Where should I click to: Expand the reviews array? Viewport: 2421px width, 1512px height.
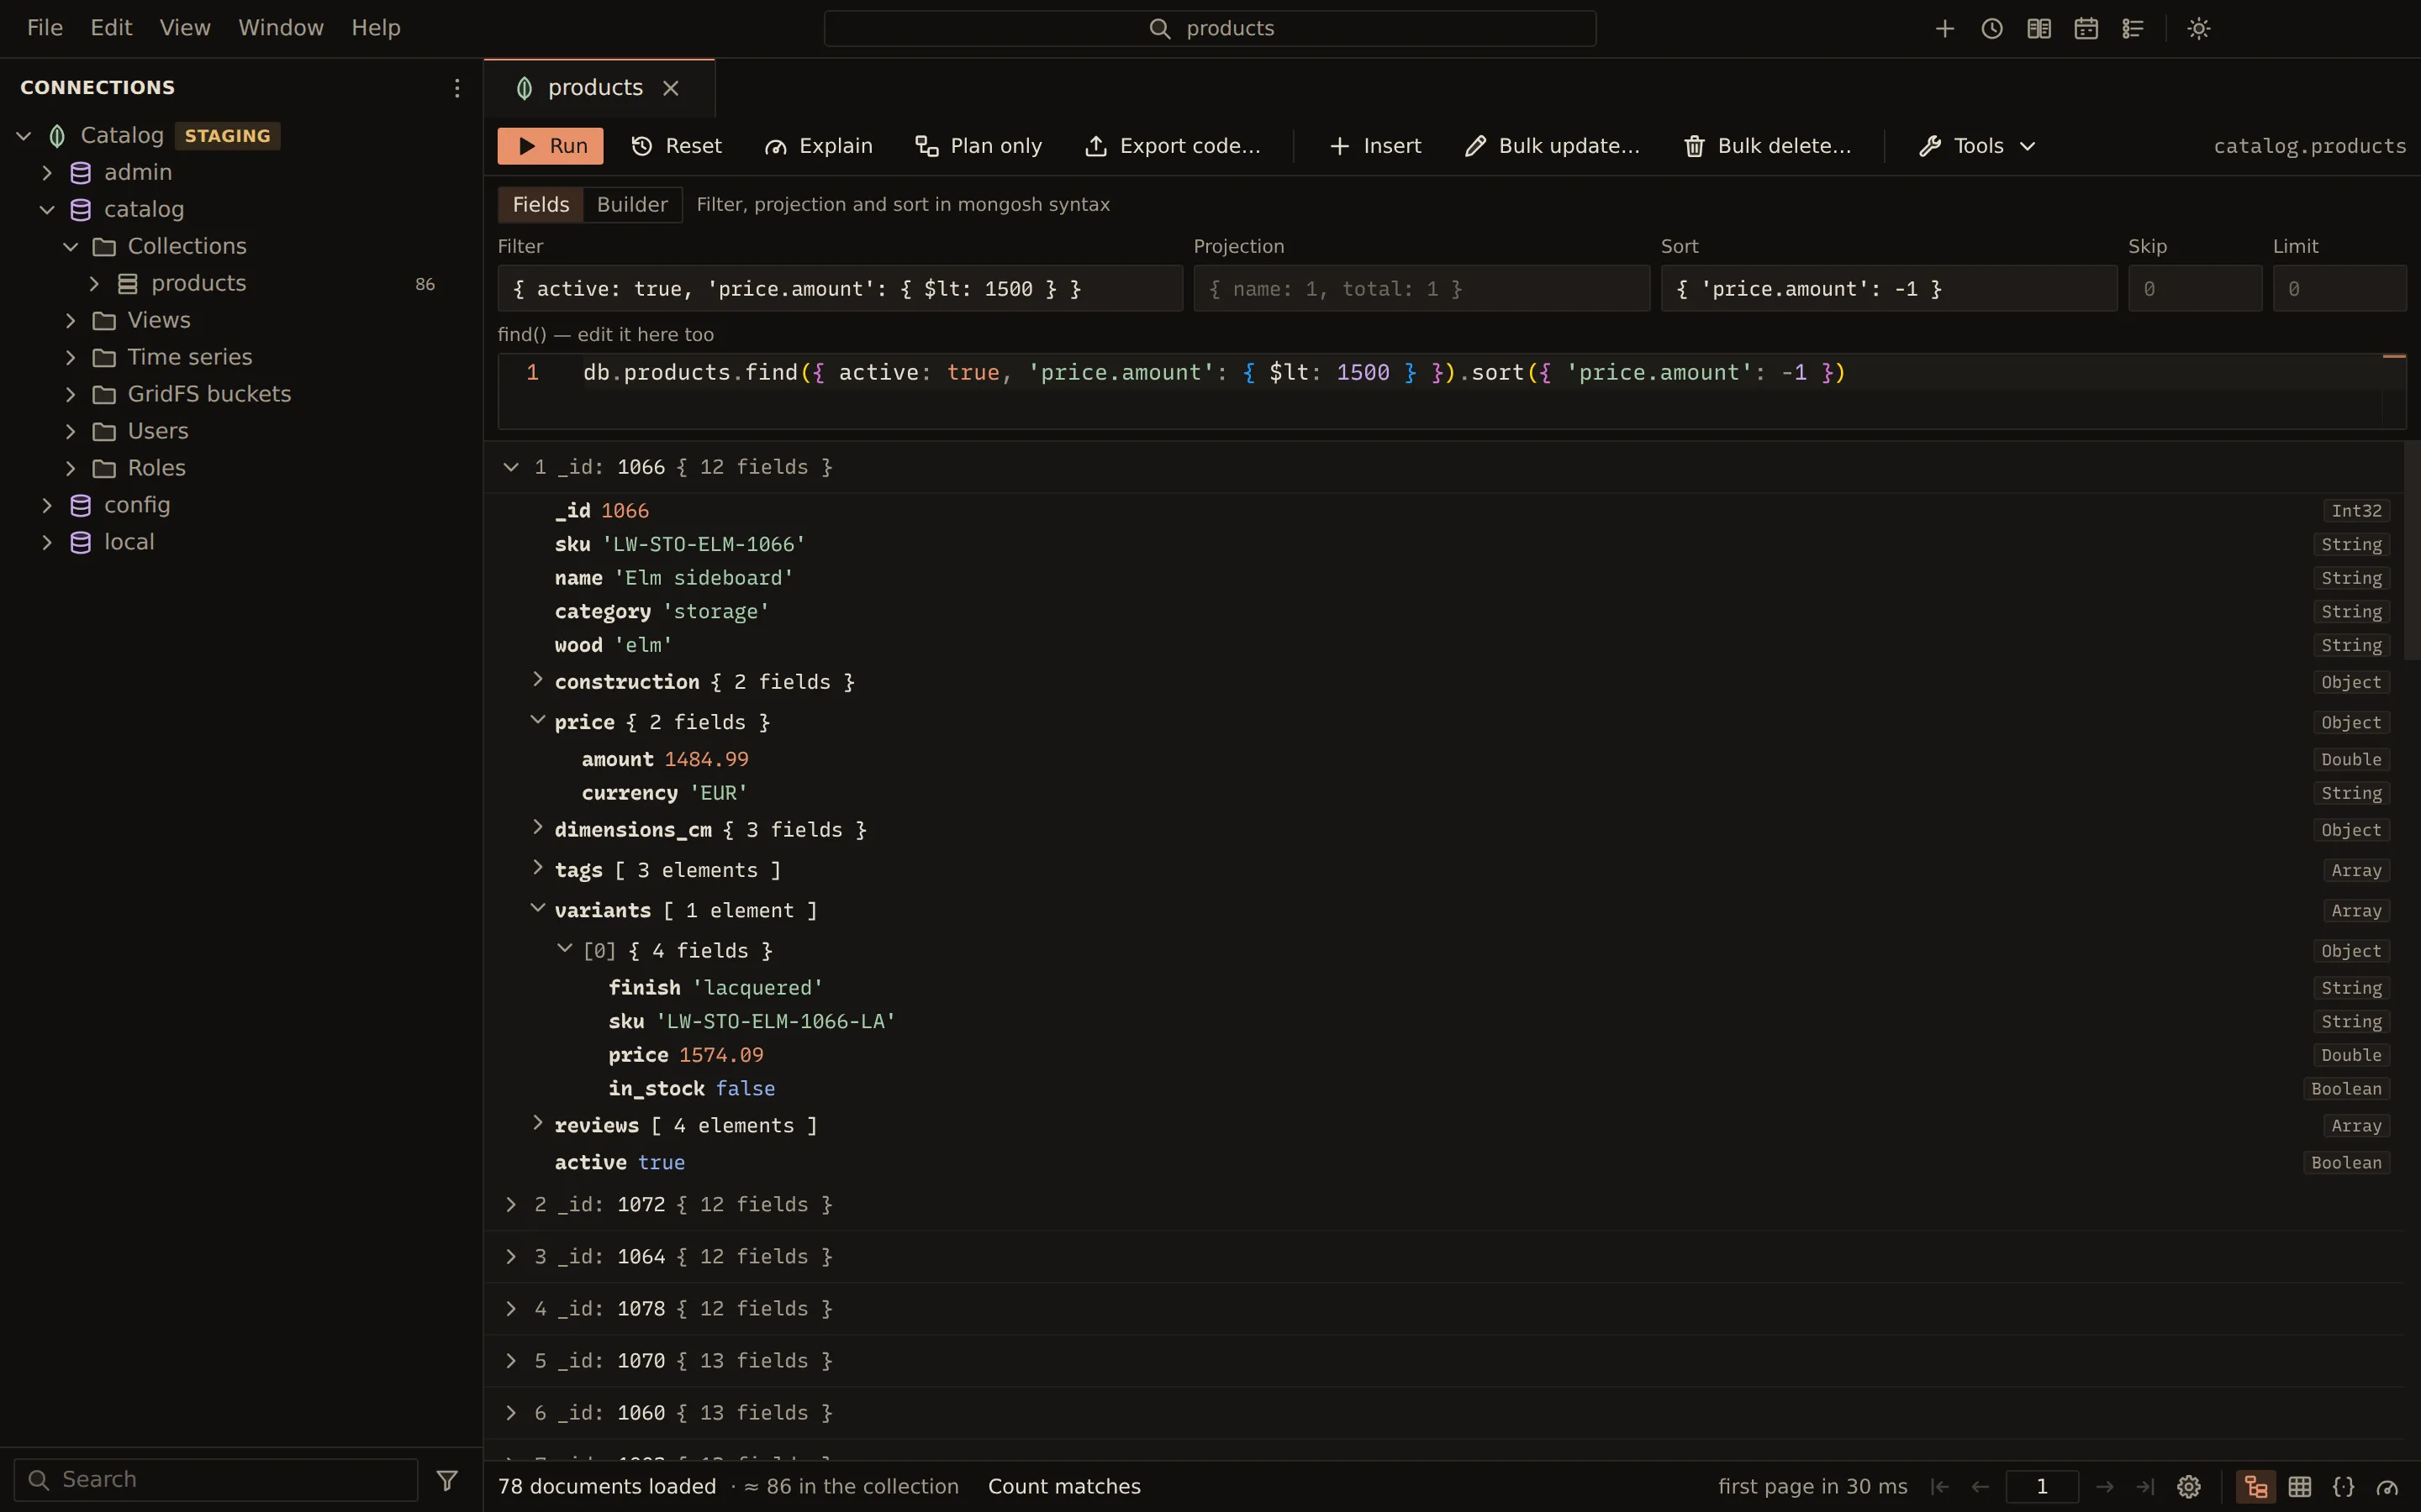(537, 1123)
